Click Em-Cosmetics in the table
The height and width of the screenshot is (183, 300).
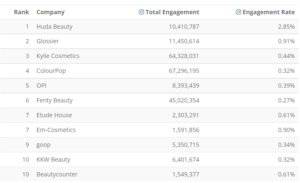pyautogui.click(x=56, y=130)
